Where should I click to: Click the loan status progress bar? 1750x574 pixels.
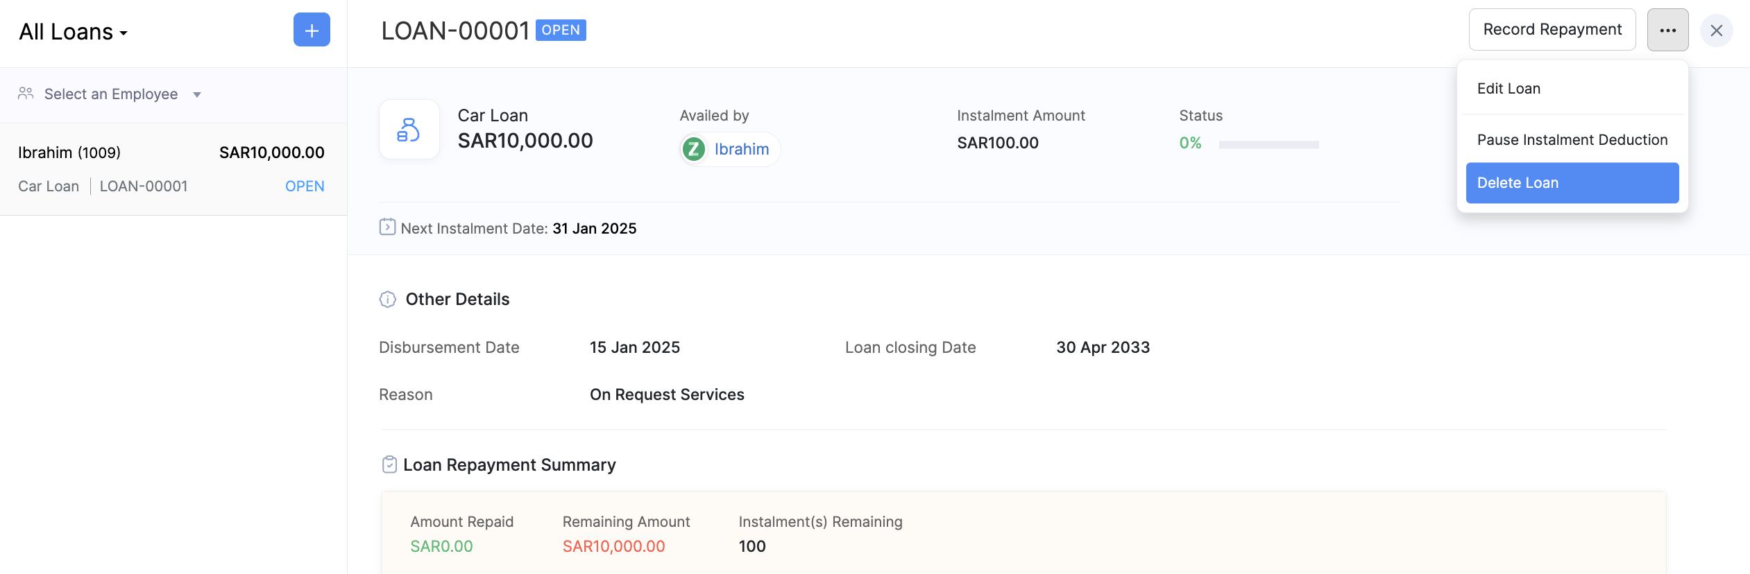pos(1268,144)
